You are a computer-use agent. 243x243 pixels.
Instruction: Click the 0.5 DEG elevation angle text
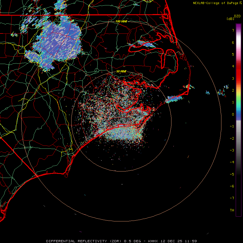[133, 241]
